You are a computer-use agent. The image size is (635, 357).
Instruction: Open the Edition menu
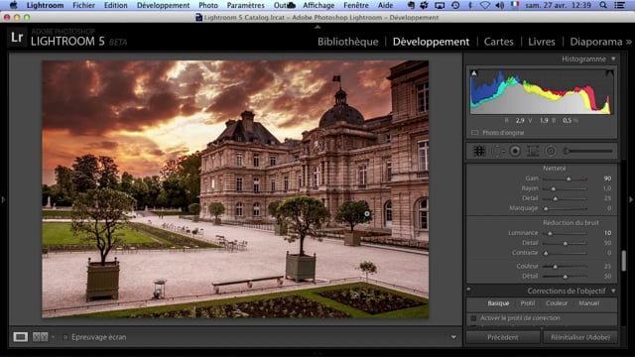click(115, 5)
